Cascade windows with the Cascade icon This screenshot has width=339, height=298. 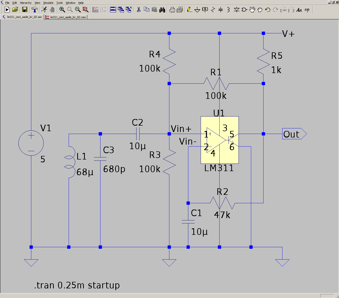tap(121, 10)
